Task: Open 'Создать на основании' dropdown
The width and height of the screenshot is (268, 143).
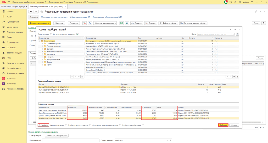Action: pyautogui.click(x=105, y=23)
